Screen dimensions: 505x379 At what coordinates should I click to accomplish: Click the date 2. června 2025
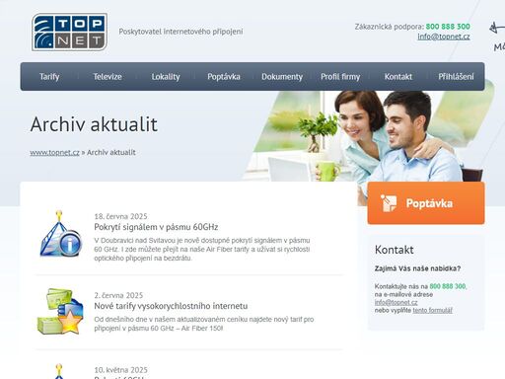point(118,295)
